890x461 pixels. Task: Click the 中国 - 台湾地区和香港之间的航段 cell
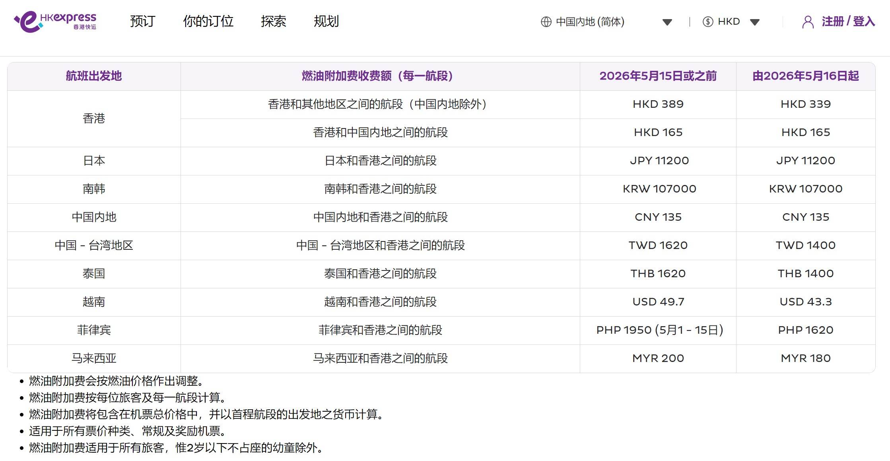pyautogui.click(x=380, y=245)
